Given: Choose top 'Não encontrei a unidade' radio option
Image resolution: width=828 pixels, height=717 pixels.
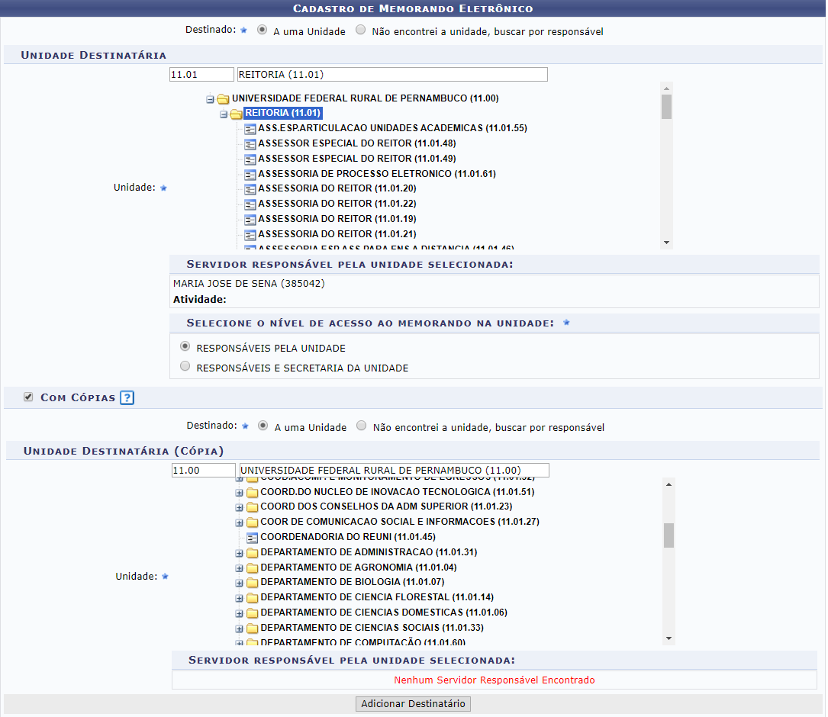Looking at the screenshot, I should [361, 31].
